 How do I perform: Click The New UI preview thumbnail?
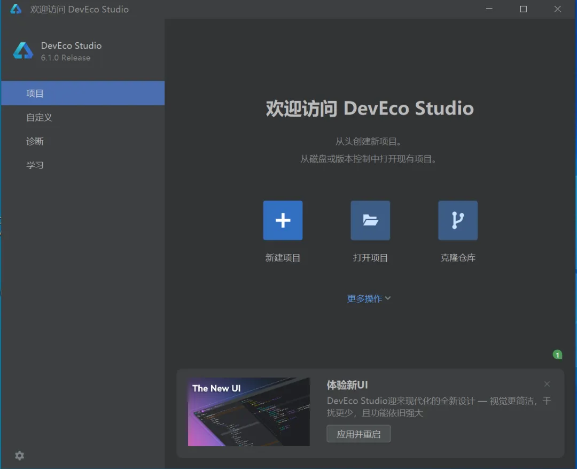[x=249, y=412]
